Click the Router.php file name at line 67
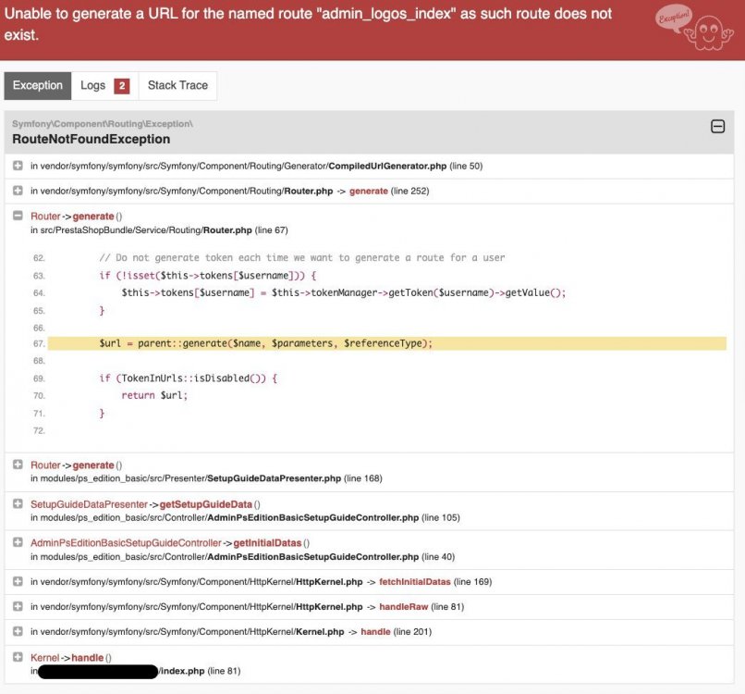 coord(227,230)
